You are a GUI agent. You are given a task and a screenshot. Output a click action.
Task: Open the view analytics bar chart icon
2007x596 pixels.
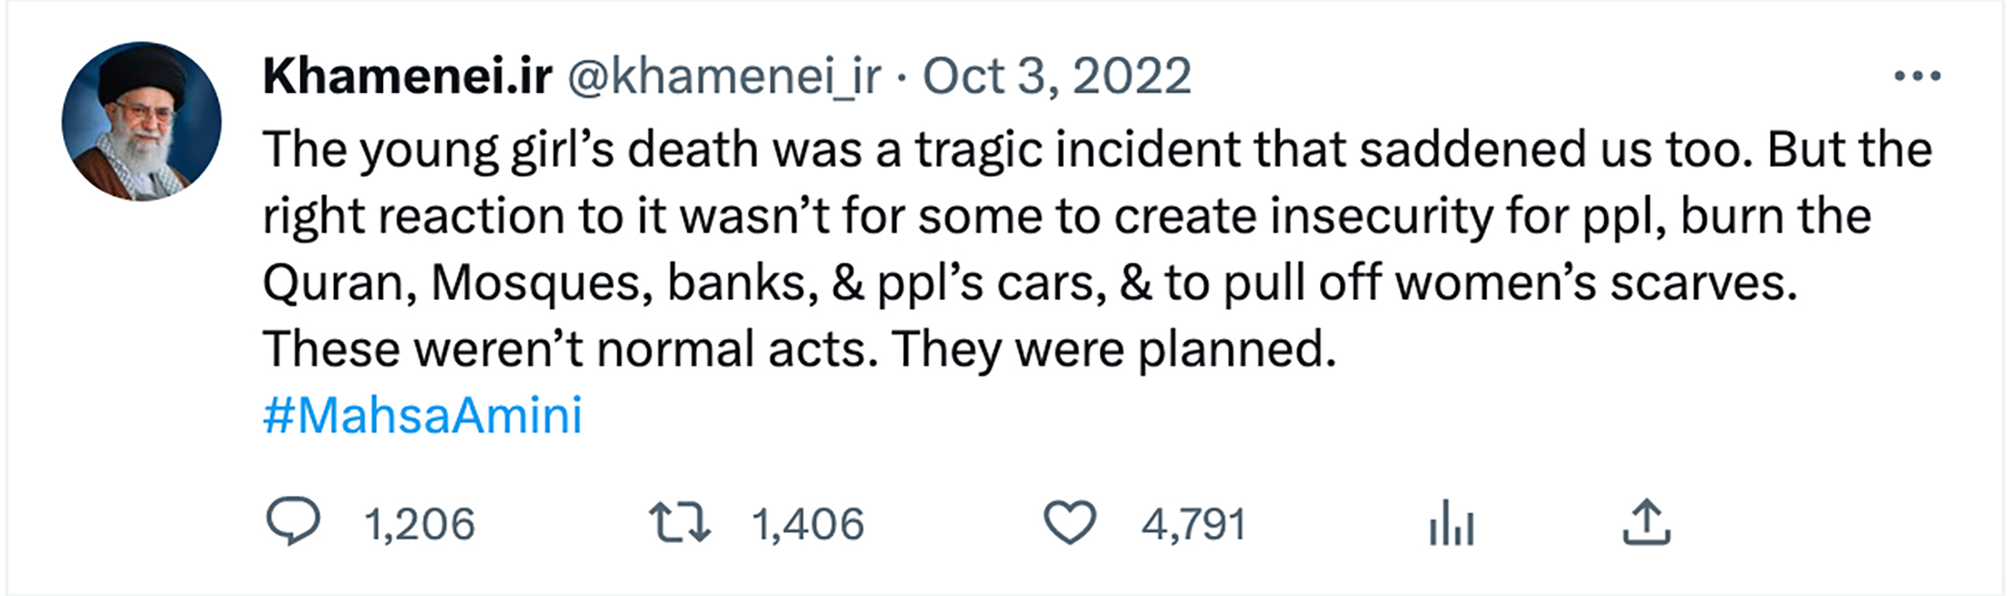pyautogui.click(x=1451, y=523)
